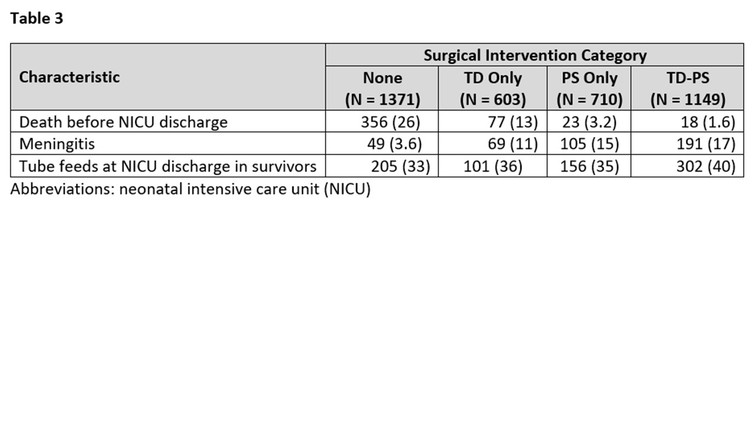
Task: Click the Table 3 title
Action: [x=37, y=18]
